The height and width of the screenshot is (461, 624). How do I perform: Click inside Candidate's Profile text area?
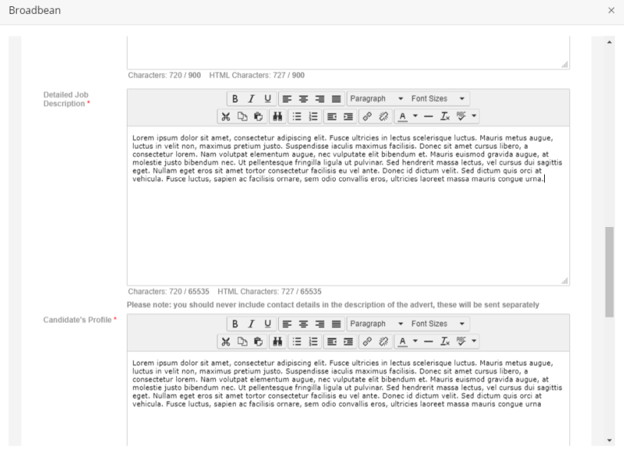tap(348, 399)
